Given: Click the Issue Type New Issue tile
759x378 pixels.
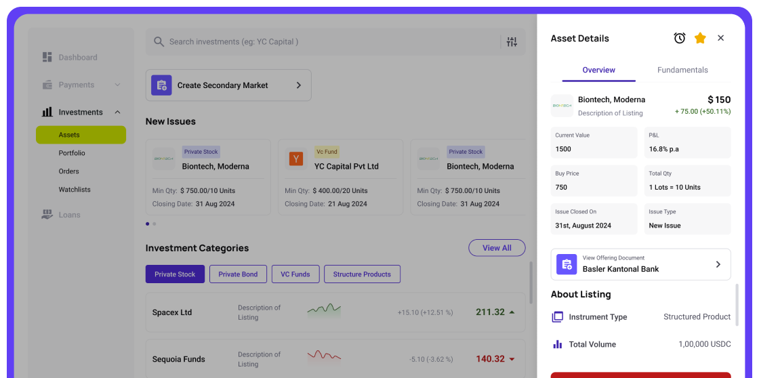Looking at the screenshot, I should pos(687,219).
